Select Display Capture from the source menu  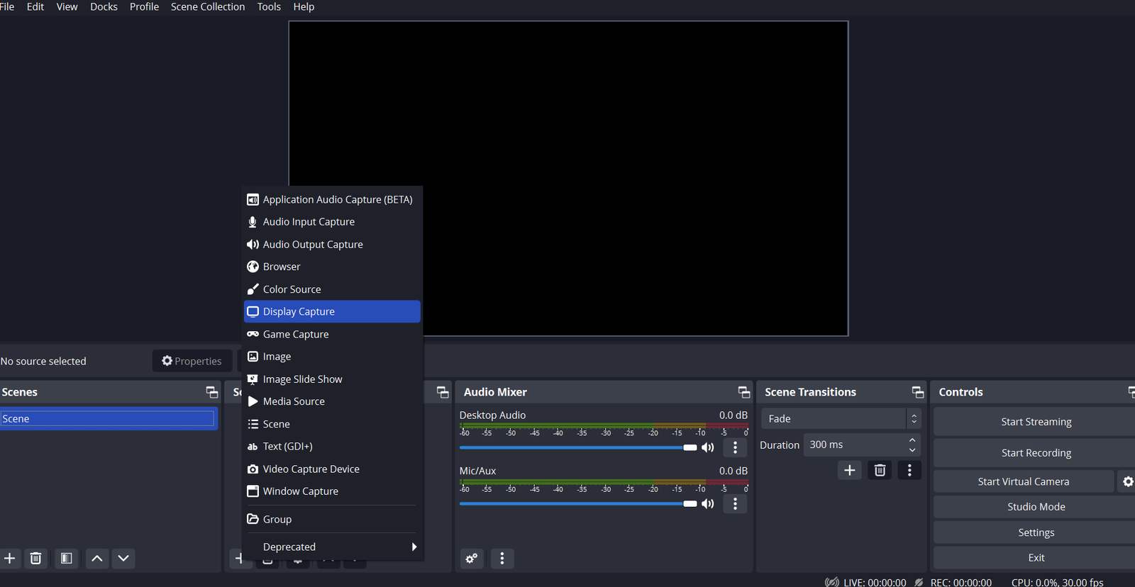(332, 311)
